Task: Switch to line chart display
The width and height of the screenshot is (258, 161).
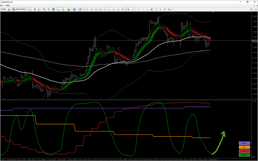Action: [x=39, y=9]
